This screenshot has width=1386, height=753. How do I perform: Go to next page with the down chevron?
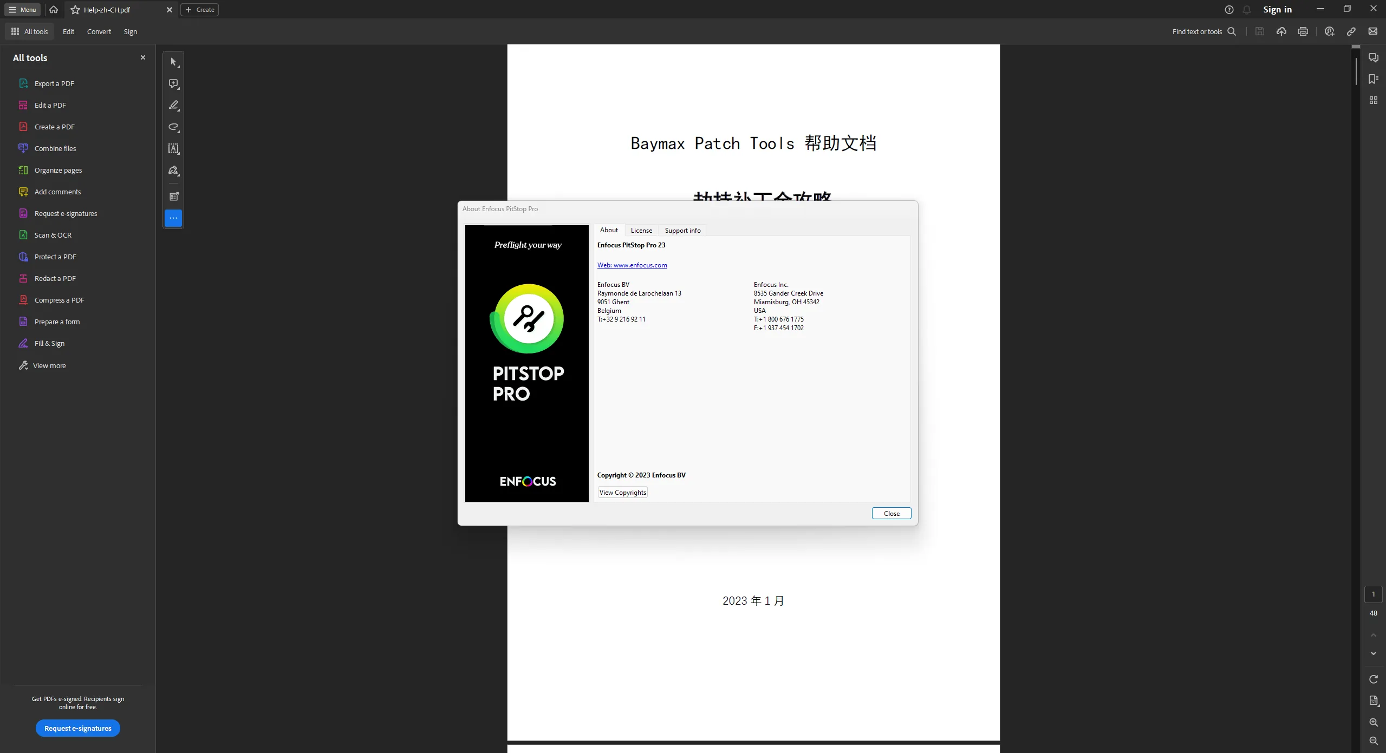(x=1373, y=653)
